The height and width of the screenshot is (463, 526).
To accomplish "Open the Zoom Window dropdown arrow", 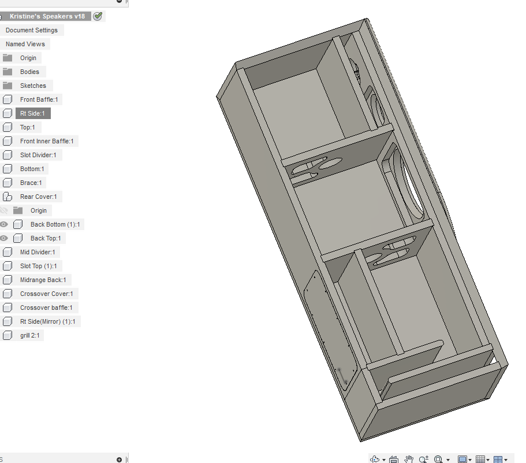I will click(x=448, y=460).
